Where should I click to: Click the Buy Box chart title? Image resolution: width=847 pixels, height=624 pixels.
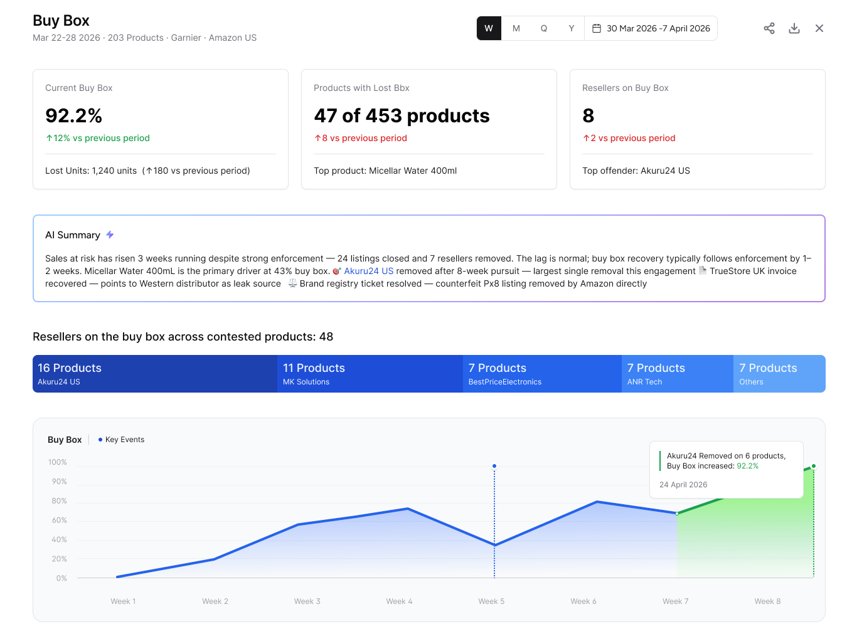pos(65,440)
